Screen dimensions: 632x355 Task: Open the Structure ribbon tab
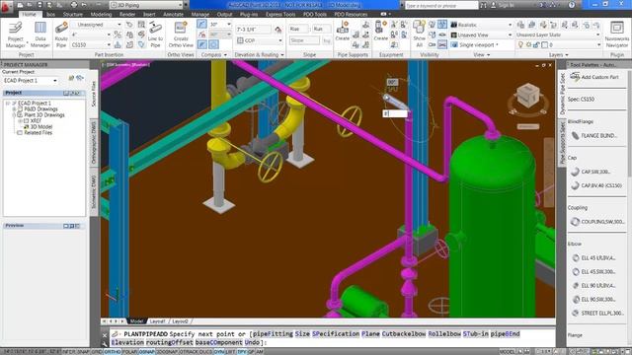pos(72,14)
